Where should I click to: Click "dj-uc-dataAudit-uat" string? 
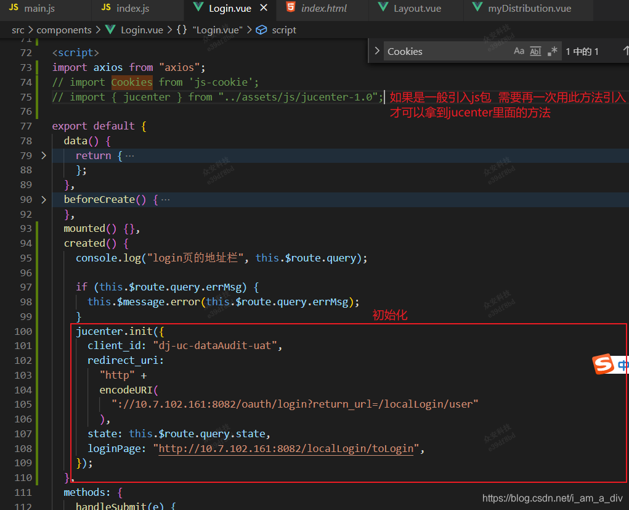pos(215,346)
